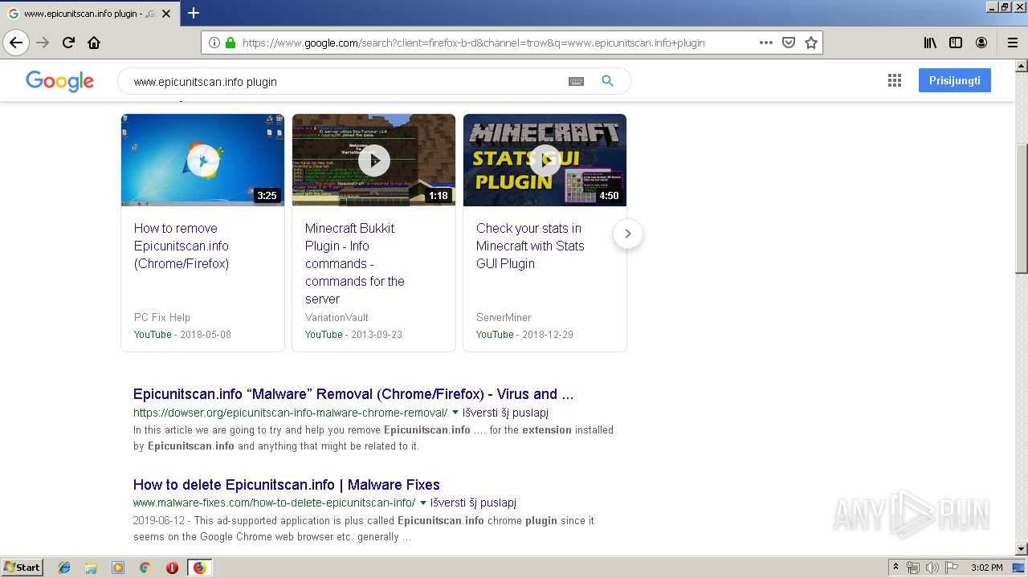Image resolution: width=1028 pixels, height=578 pixels.
Task: Open Firefox hamburger menu
Action: point(1012,43)
